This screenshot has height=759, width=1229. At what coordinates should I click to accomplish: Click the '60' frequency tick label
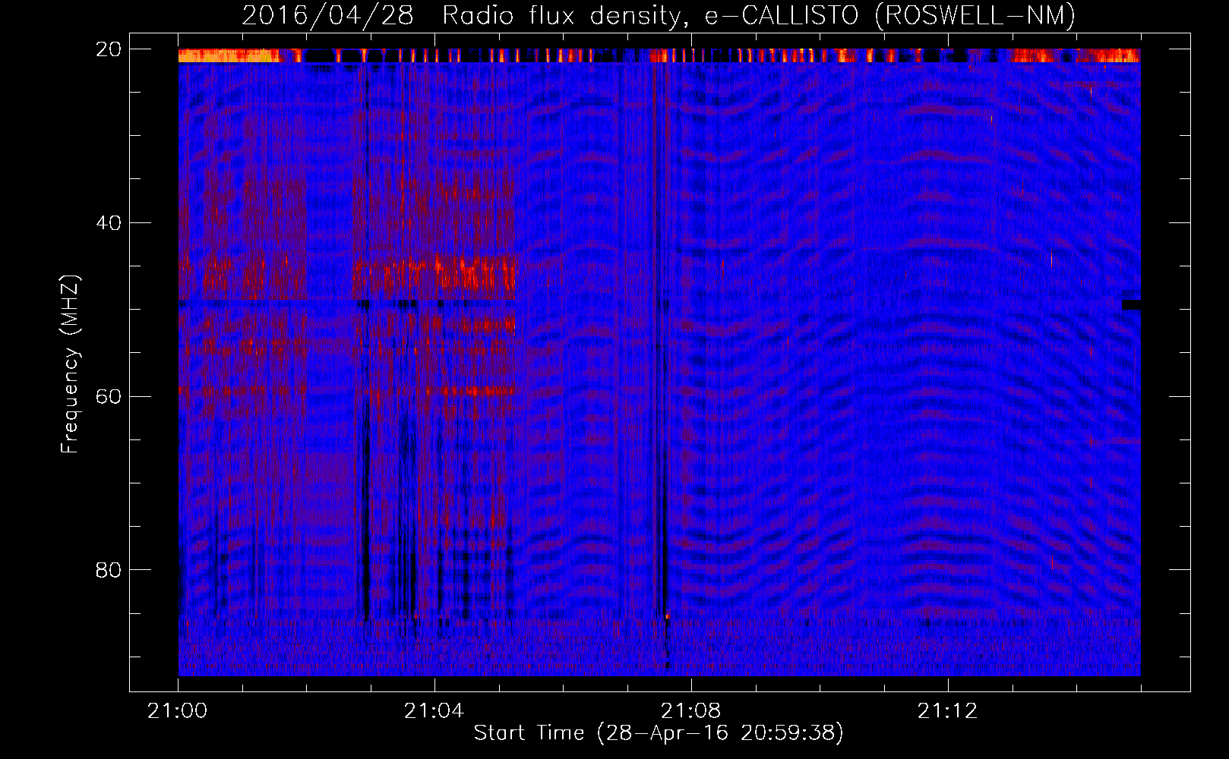point(109,397)
